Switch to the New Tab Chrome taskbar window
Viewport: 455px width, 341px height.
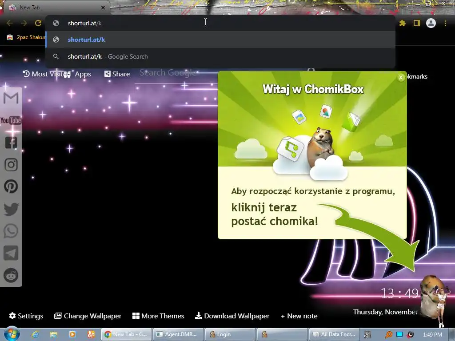(126, 334)
